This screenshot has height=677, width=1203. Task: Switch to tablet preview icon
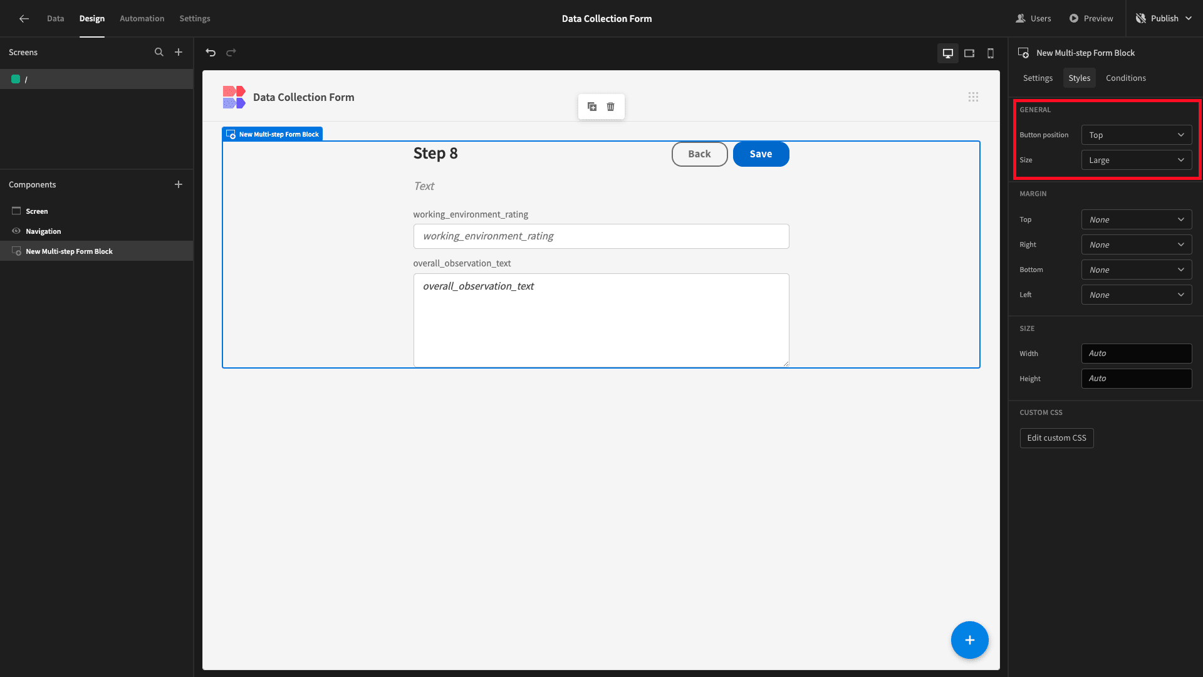tap(969, 53)
